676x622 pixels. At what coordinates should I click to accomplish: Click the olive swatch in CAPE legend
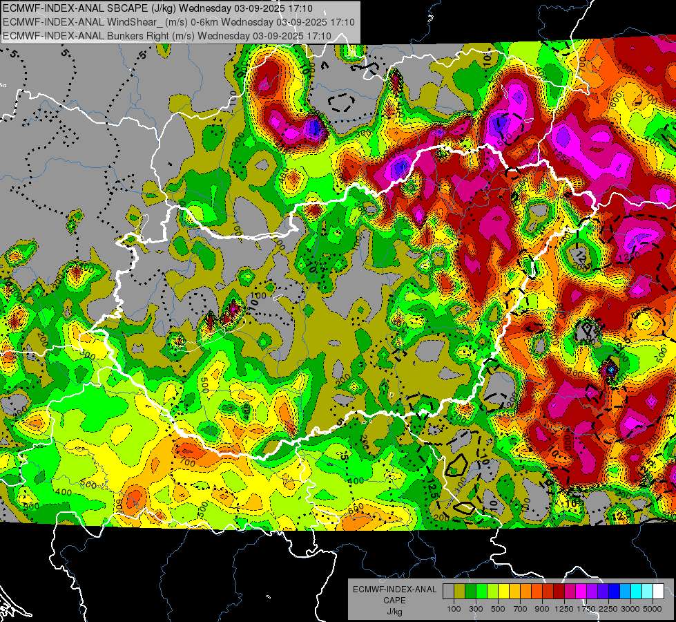point(460,592)
